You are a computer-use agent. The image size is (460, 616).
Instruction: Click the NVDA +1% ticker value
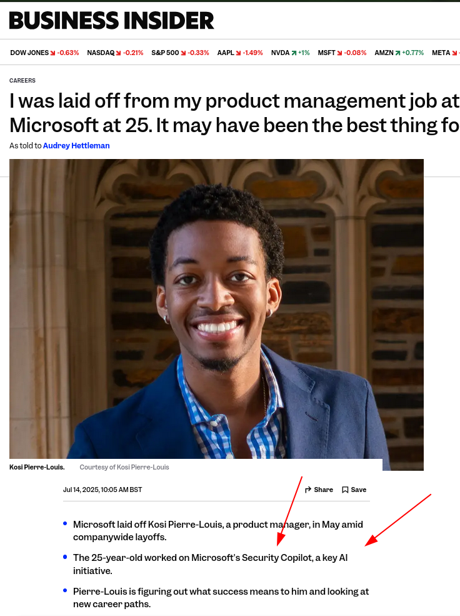[304, 53]
